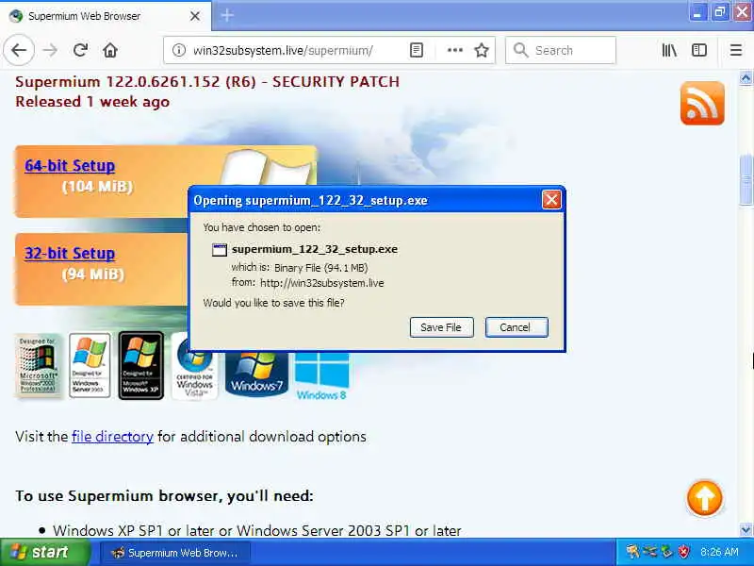Reload the current page

coord(80,50)
